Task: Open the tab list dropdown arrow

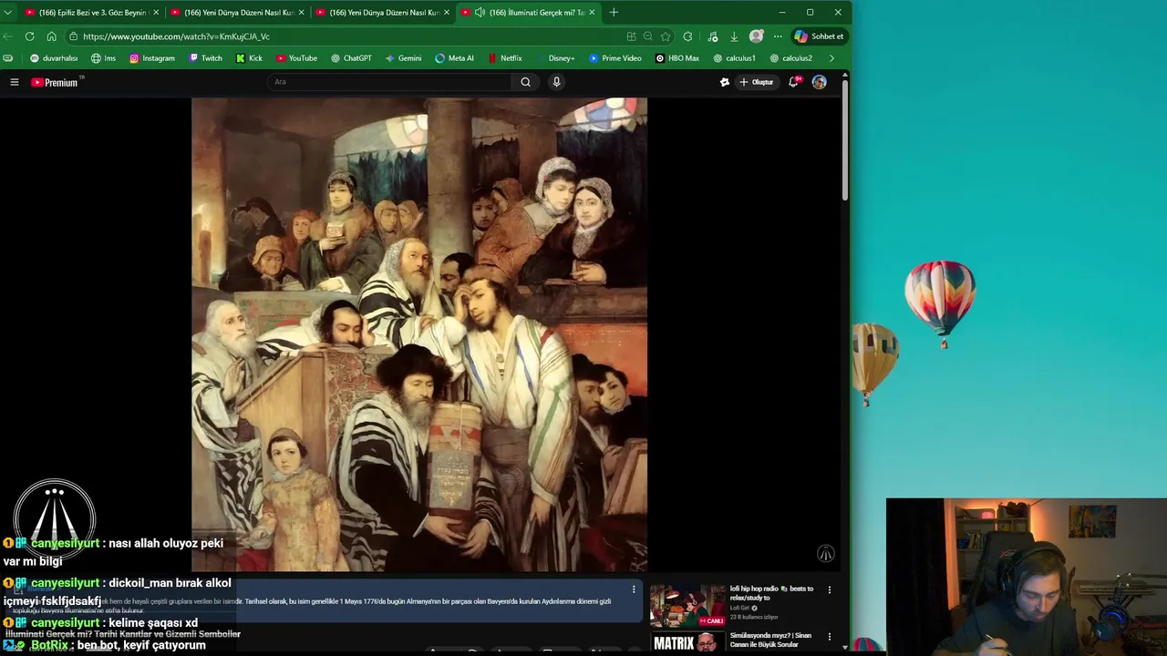Action: tap(8, 13)
